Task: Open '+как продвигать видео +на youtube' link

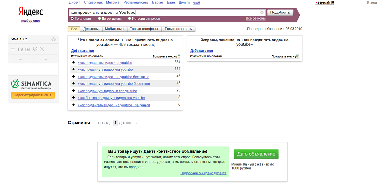Action: [105, 63]
